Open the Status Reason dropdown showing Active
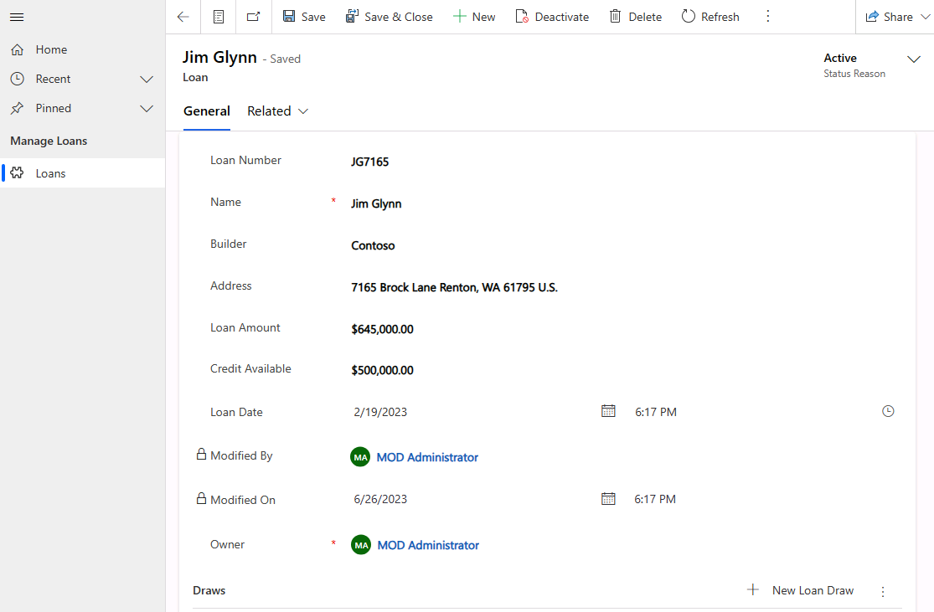The width and height of the screenshot is (934, 612). coord(914,59)
